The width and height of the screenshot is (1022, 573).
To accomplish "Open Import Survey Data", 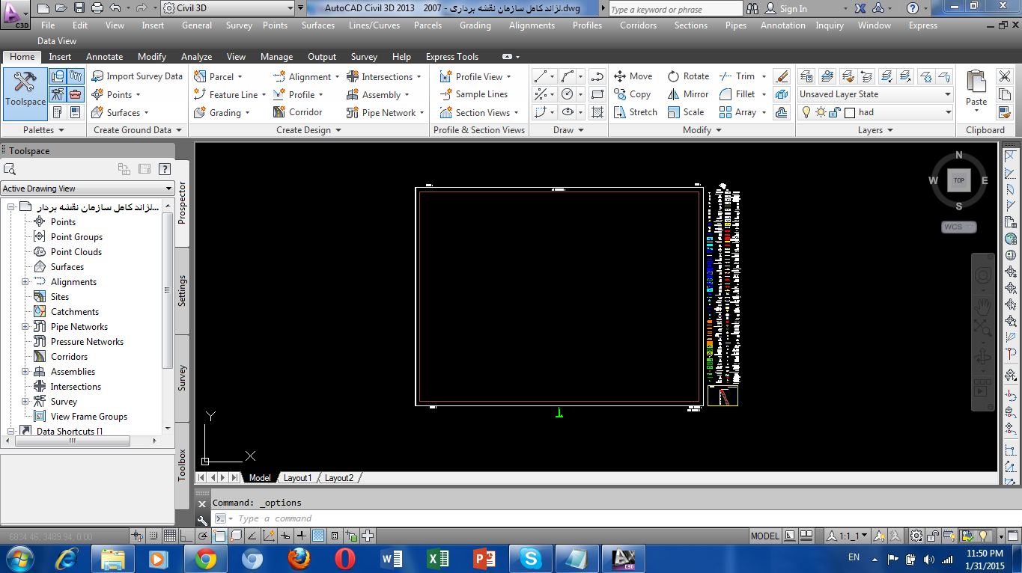I will coord(137,76).
